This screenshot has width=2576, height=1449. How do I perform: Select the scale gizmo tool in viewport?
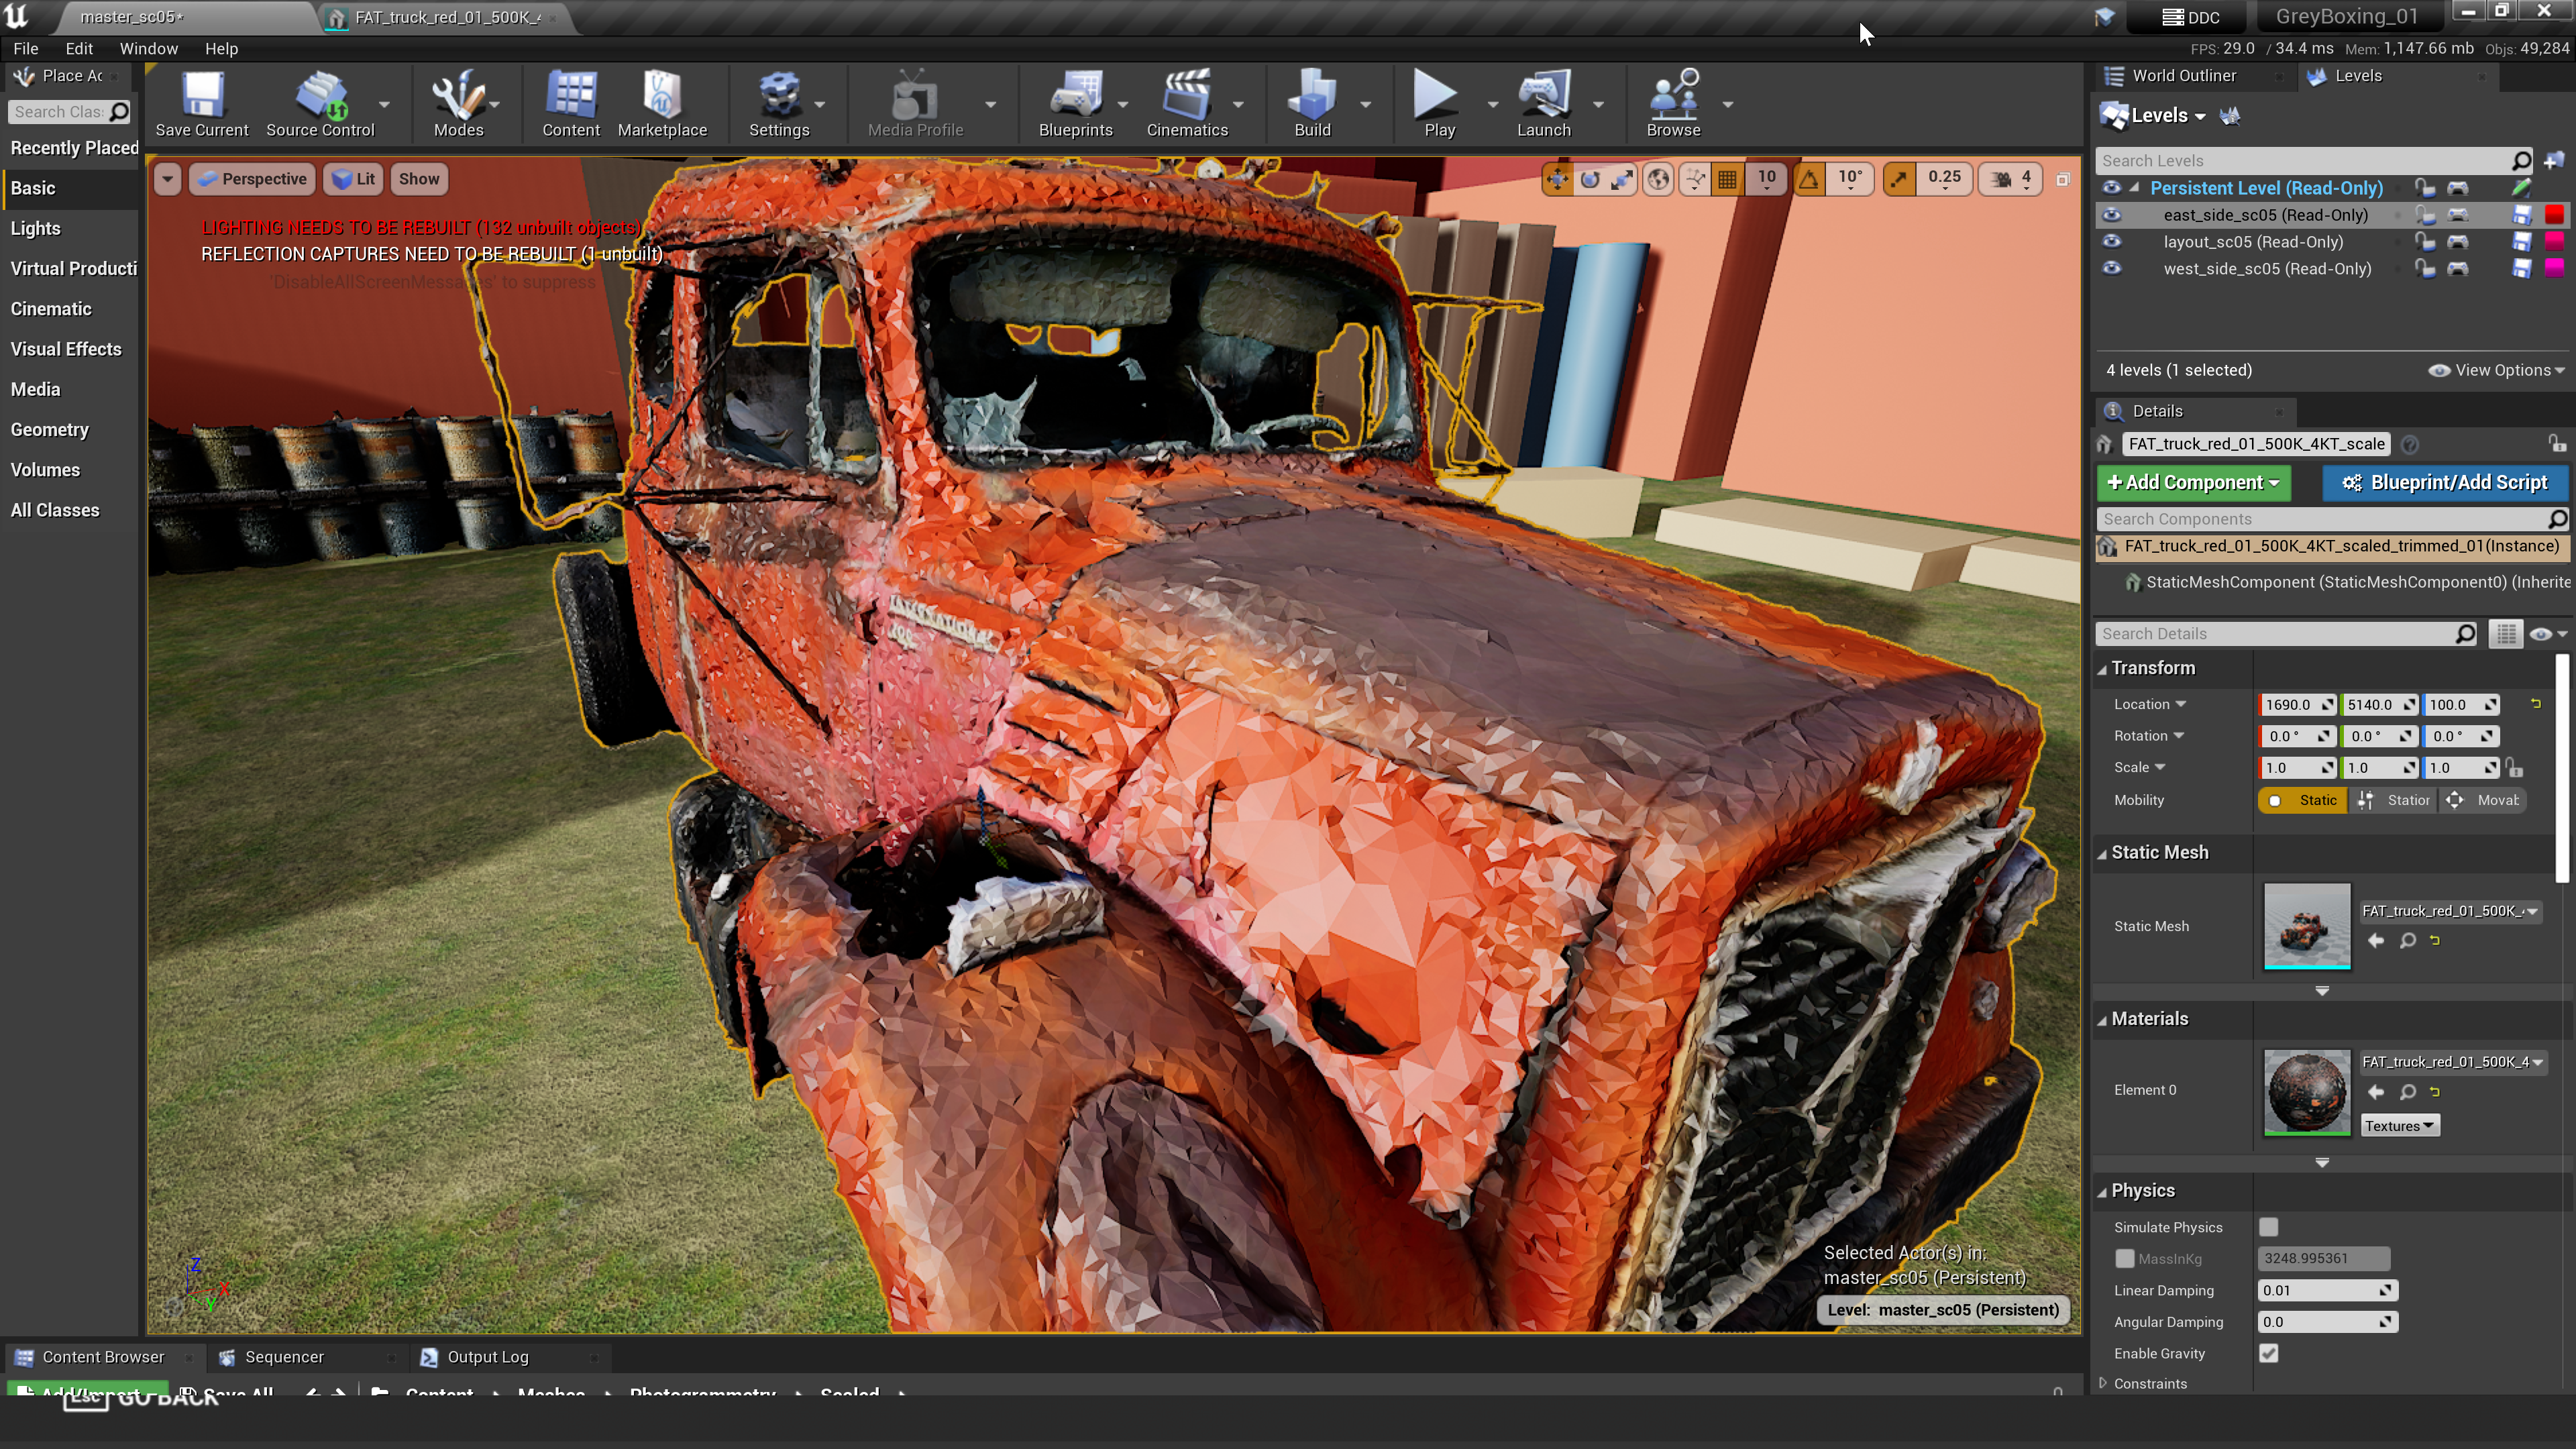1621,179
